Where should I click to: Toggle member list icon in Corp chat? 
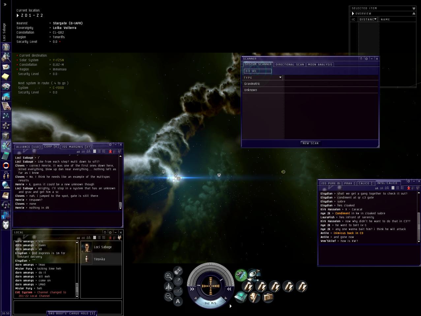(119, 151)
